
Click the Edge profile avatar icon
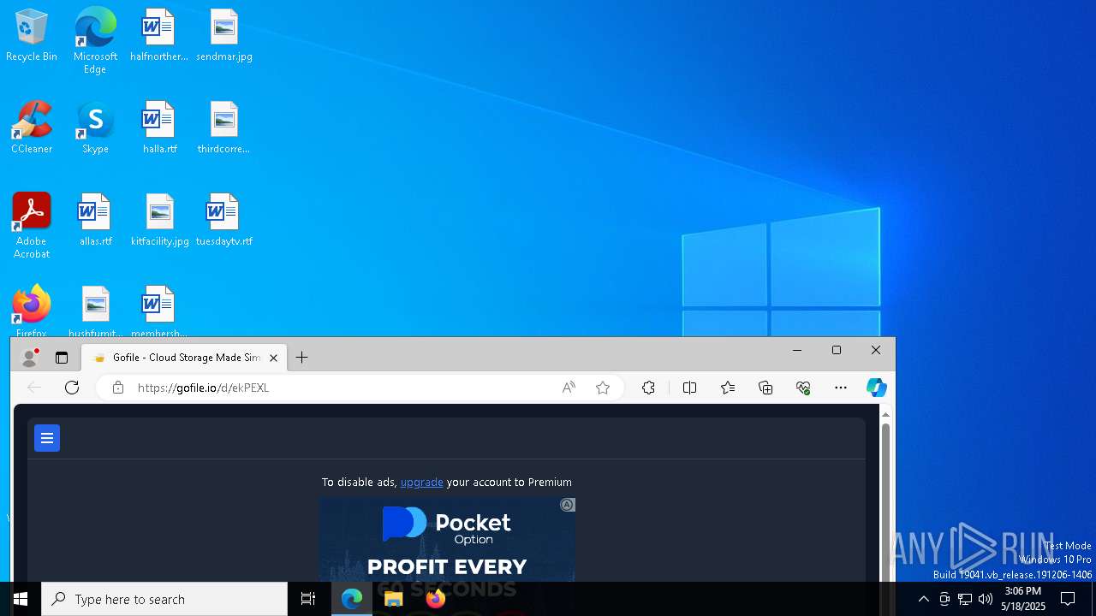point(30,358)
